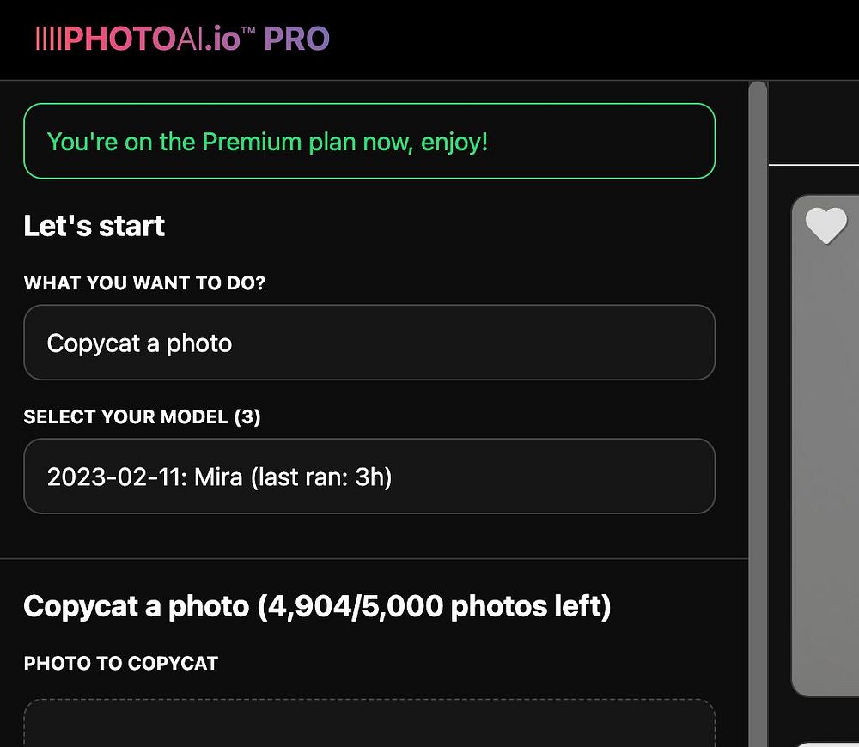The image size is (859, 747).
Task: Click the "What you want to do?" label
Action: [x=144, y=283]
